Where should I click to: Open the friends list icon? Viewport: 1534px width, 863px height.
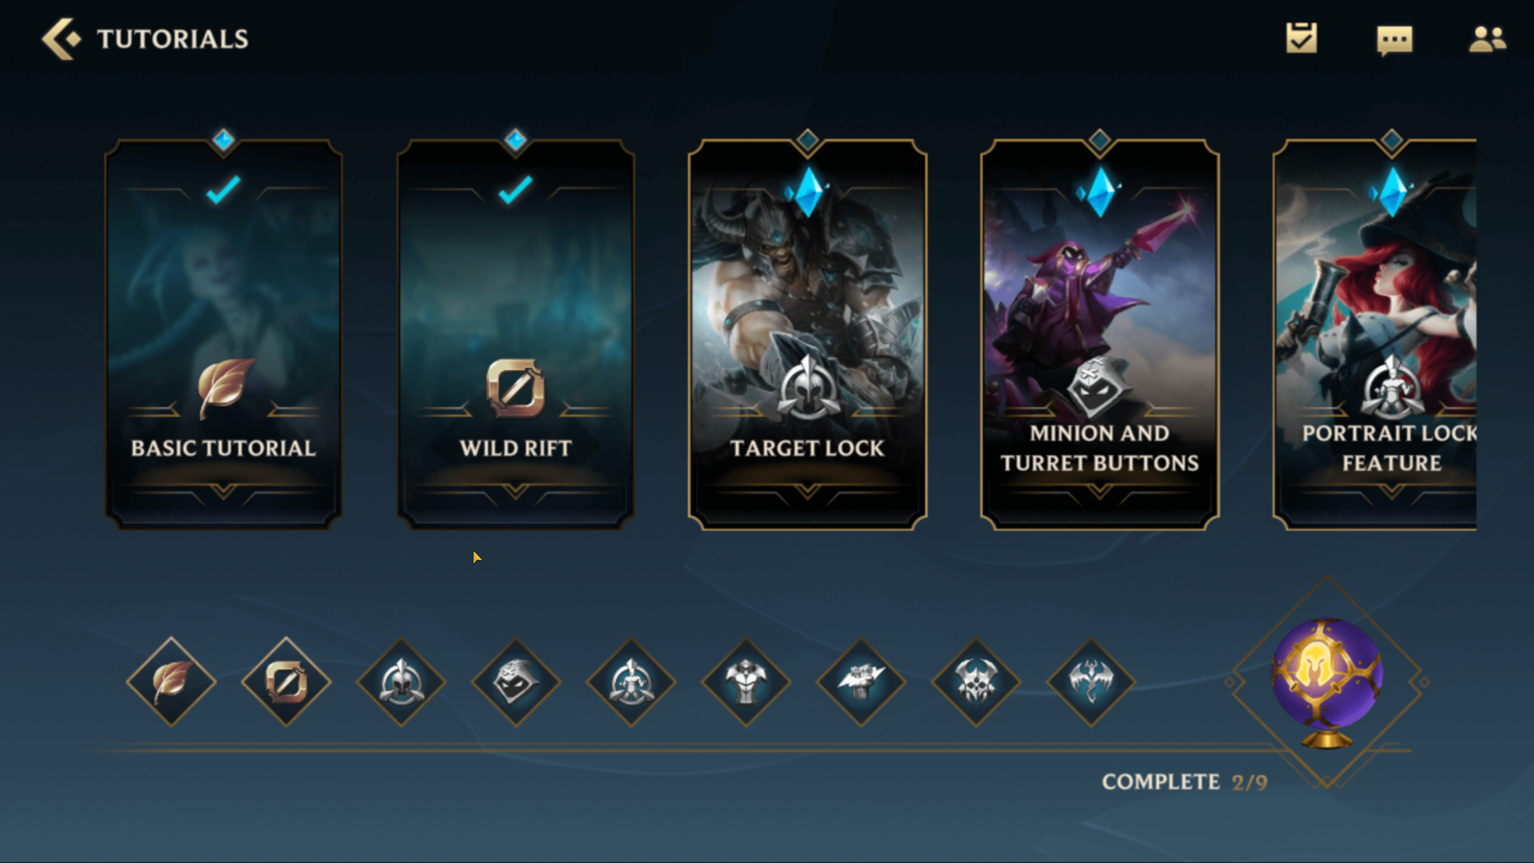point(1488,39)
